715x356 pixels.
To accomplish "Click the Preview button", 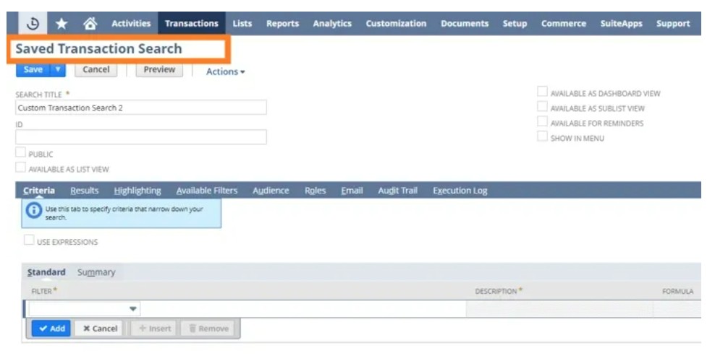I will click(x=159, y=69).
